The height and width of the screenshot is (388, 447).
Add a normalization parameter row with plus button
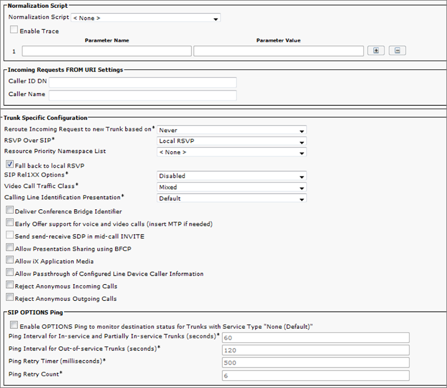(x=376, y=51)
